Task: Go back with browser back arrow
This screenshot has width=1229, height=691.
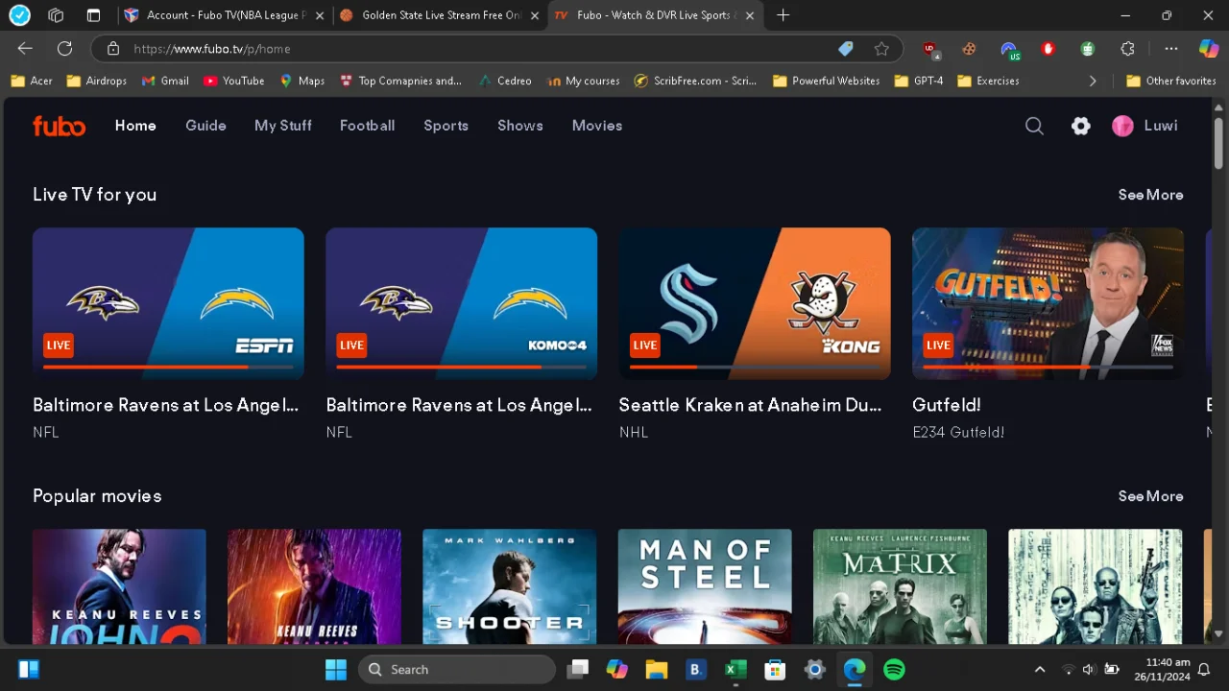Action: tap(25, 49)
